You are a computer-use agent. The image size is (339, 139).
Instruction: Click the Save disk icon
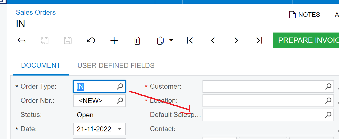(x=68, y=40)
